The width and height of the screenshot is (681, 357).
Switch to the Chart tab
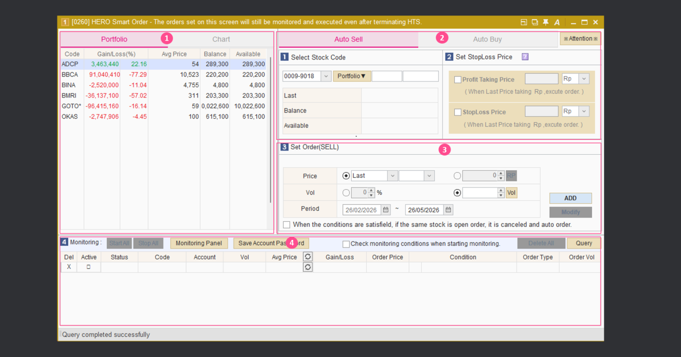[221, 39]
